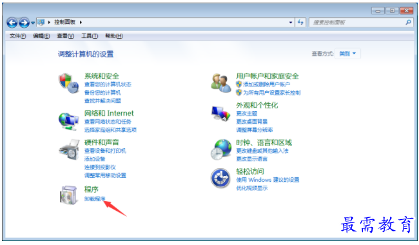Go back with the Back arrow button
The height and width of the screenshot is (245, 419).
[12, 23]
